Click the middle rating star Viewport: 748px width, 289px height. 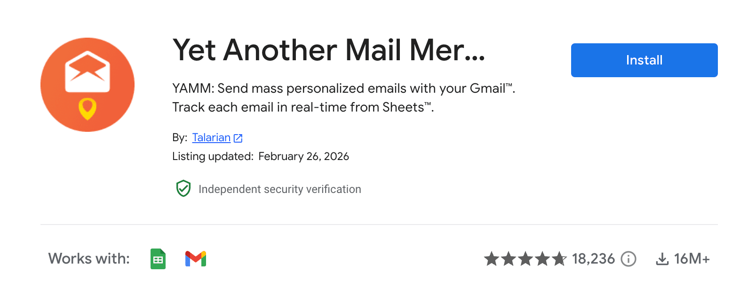pyautogui.click(x=525, y=259)
